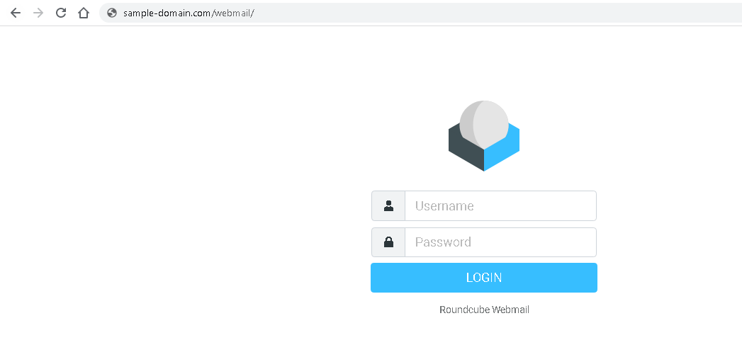Viewport: 742px width, 345px height.
Task: Click the lock icon beside Password
Action: pyautogui.click(x=388, y=242)
